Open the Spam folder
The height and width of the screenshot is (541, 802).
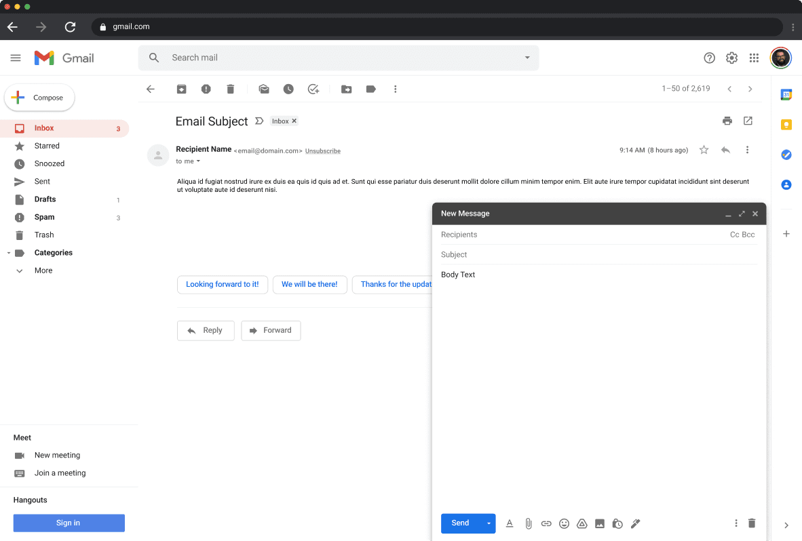coord(64,218)
